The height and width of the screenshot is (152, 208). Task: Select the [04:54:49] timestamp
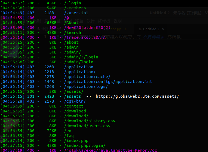(x=13, y=13)
